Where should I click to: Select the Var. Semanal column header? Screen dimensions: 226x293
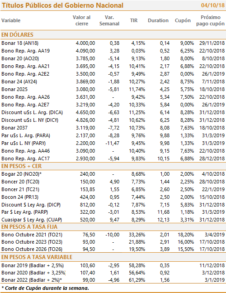(x=109, y=20)
